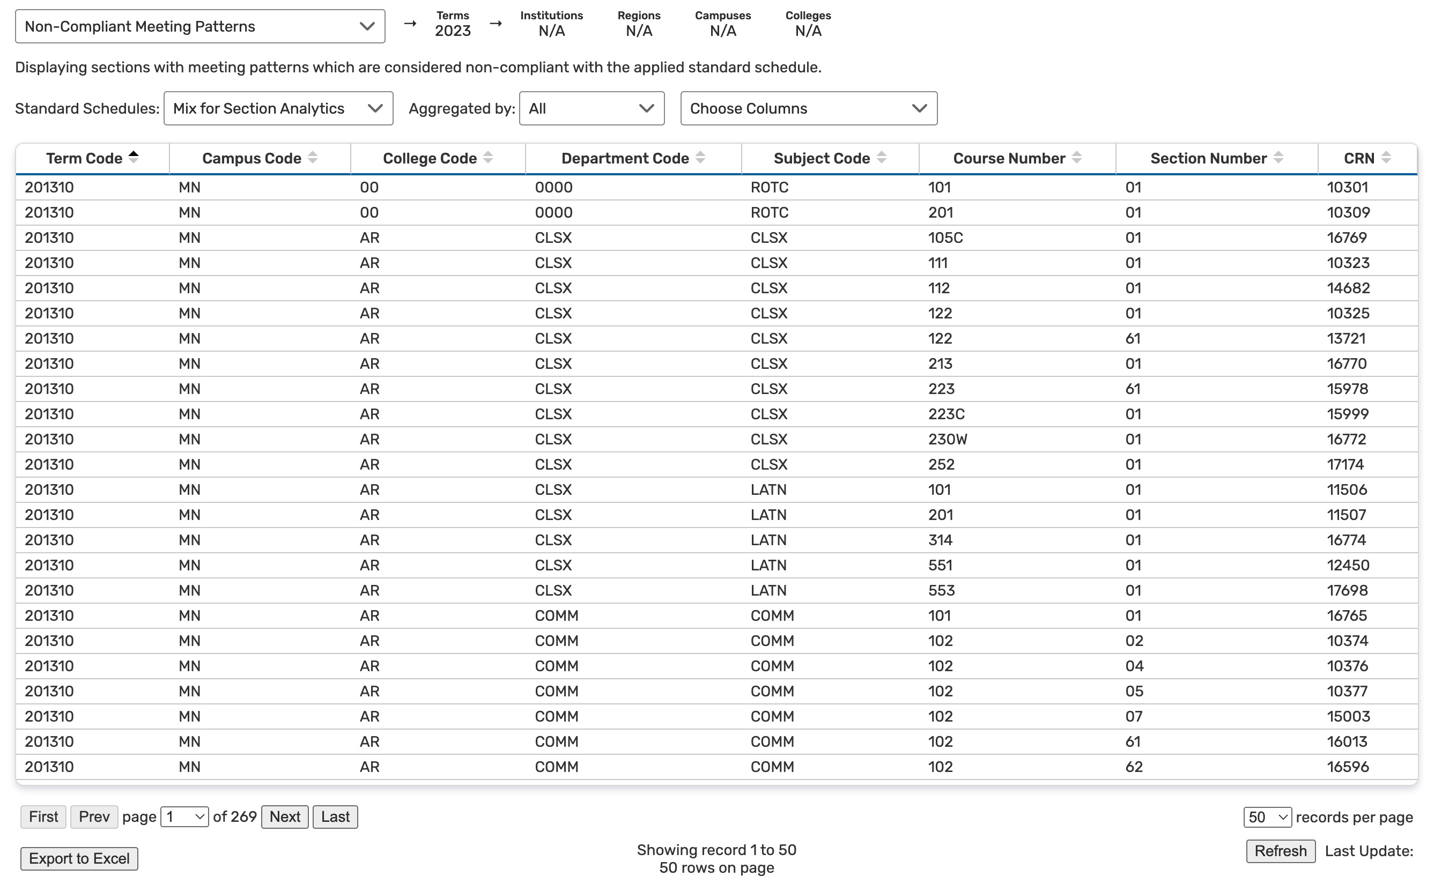
Task: Open the Institutions filter
Action: pyautogui.click(x=551, y=24)
